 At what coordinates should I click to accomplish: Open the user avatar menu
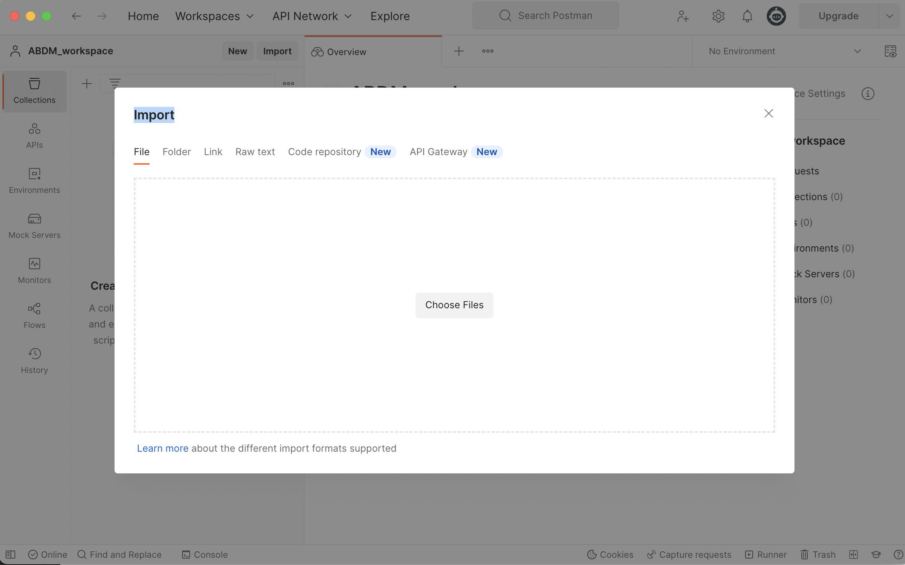pos(776,16)
